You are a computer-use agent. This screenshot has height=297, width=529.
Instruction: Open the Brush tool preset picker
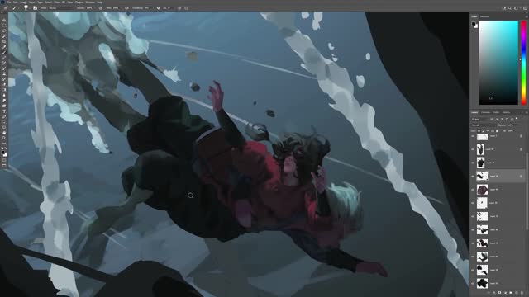(15, 8)
